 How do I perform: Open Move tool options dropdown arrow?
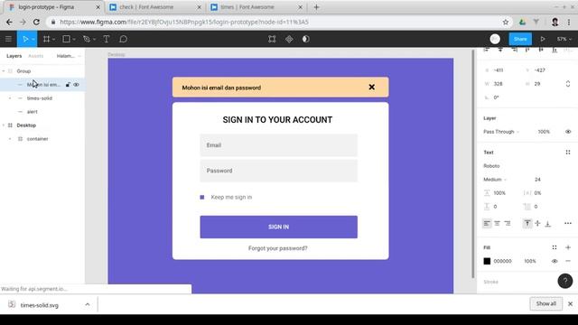point(33,40)
